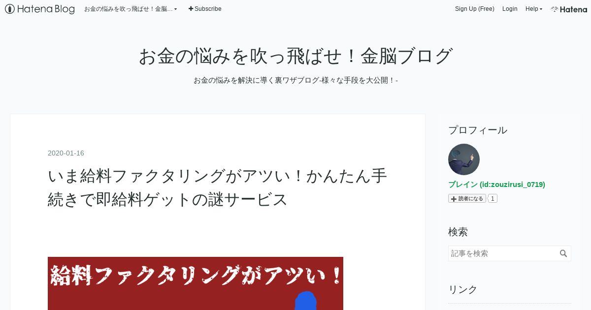Click the magnifier search icon in sidebar
591x310 pixels.
pyautogui.click(x=563, y=253)
